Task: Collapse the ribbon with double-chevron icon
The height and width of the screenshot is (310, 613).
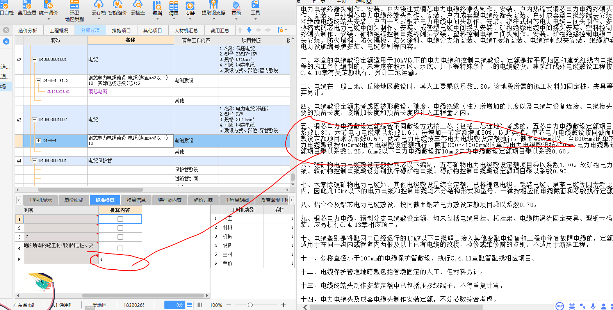Action: (x=6, y=30)
